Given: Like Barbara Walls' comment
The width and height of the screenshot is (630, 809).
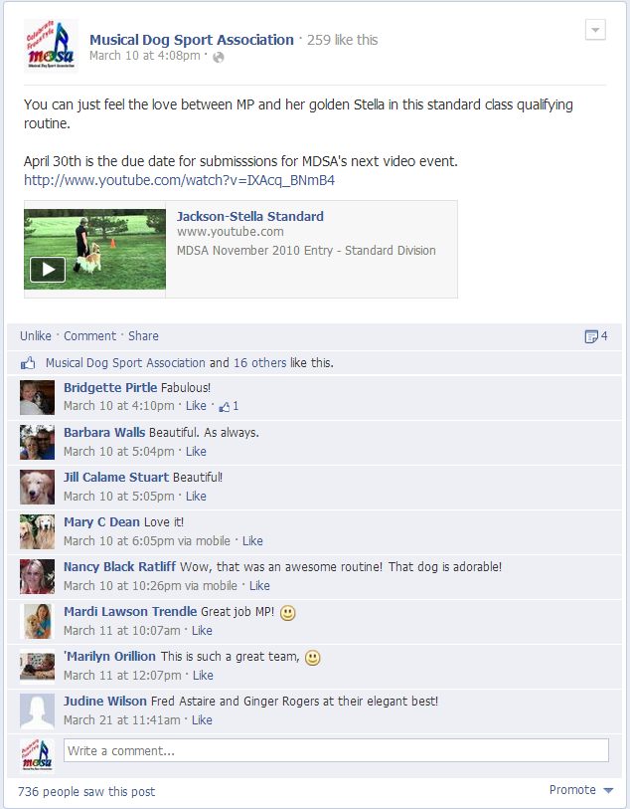Looking at the screenshot, I should (196, 452).
